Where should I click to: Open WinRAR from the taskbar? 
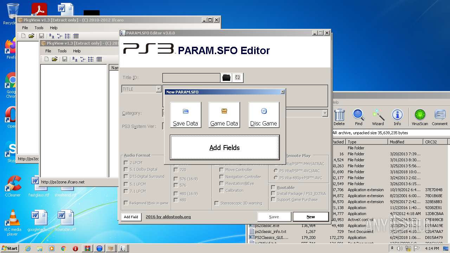click(87, 248)
